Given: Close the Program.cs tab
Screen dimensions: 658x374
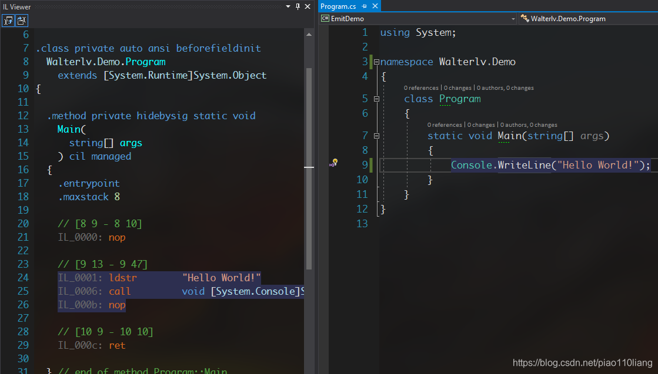Looking at the screenshot, I should tap(375, 6).
